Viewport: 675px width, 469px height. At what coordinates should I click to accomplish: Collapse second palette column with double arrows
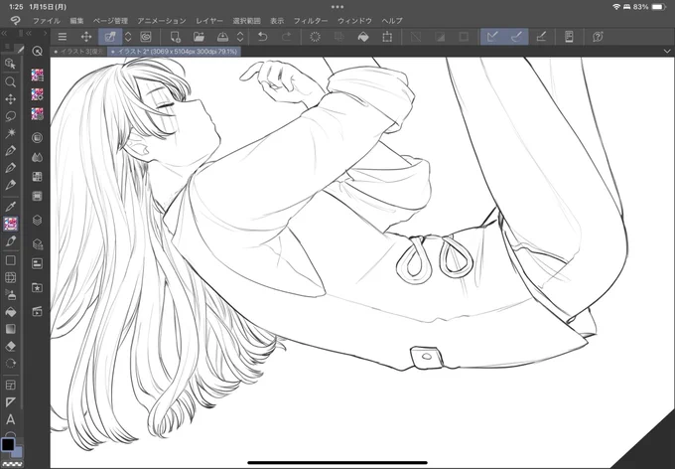pos(29,33)
